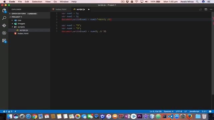Open the Trash in the Dock
The image size is (214, 120).
204,116
